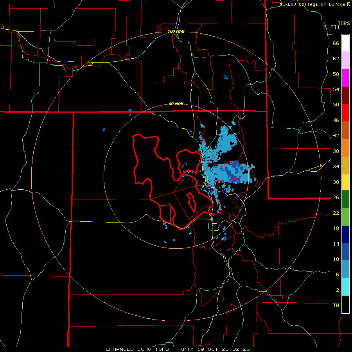Click the orange 38-42 kft legend band
The height and width of the screenshot is (352, 352).
(345, 148)
